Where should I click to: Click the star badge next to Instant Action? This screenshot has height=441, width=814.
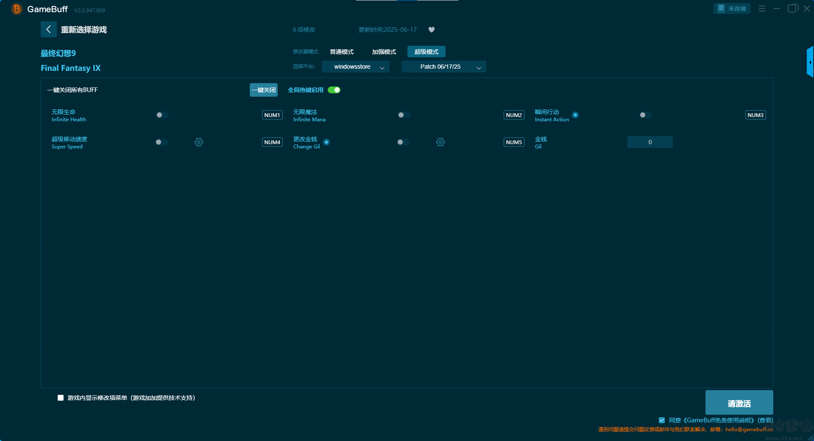pyautogui.click(x=575, y=115)
